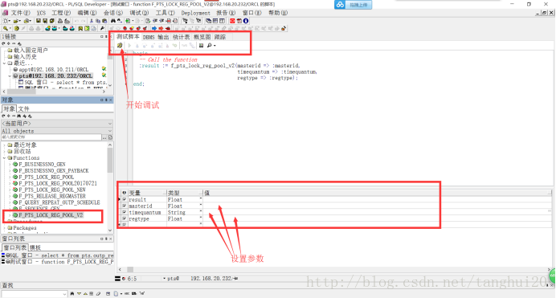Click the first save diskette icon
Viewport: 556px width, 298px height.
[x=39, y=21]
